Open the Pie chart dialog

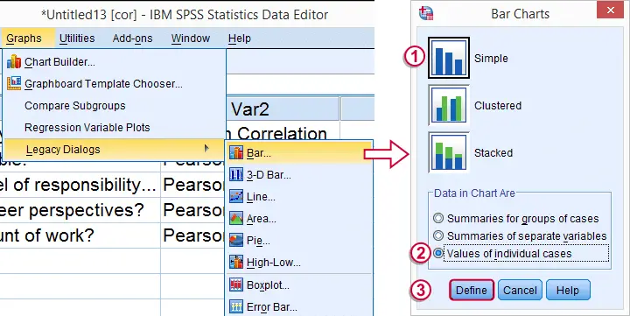click(258, 241)
